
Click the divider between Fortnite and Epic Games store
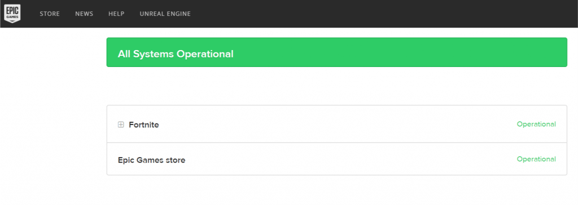[x=336, y=142]
